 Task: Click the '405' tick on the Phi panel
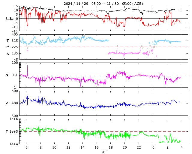tap(15, 34)
